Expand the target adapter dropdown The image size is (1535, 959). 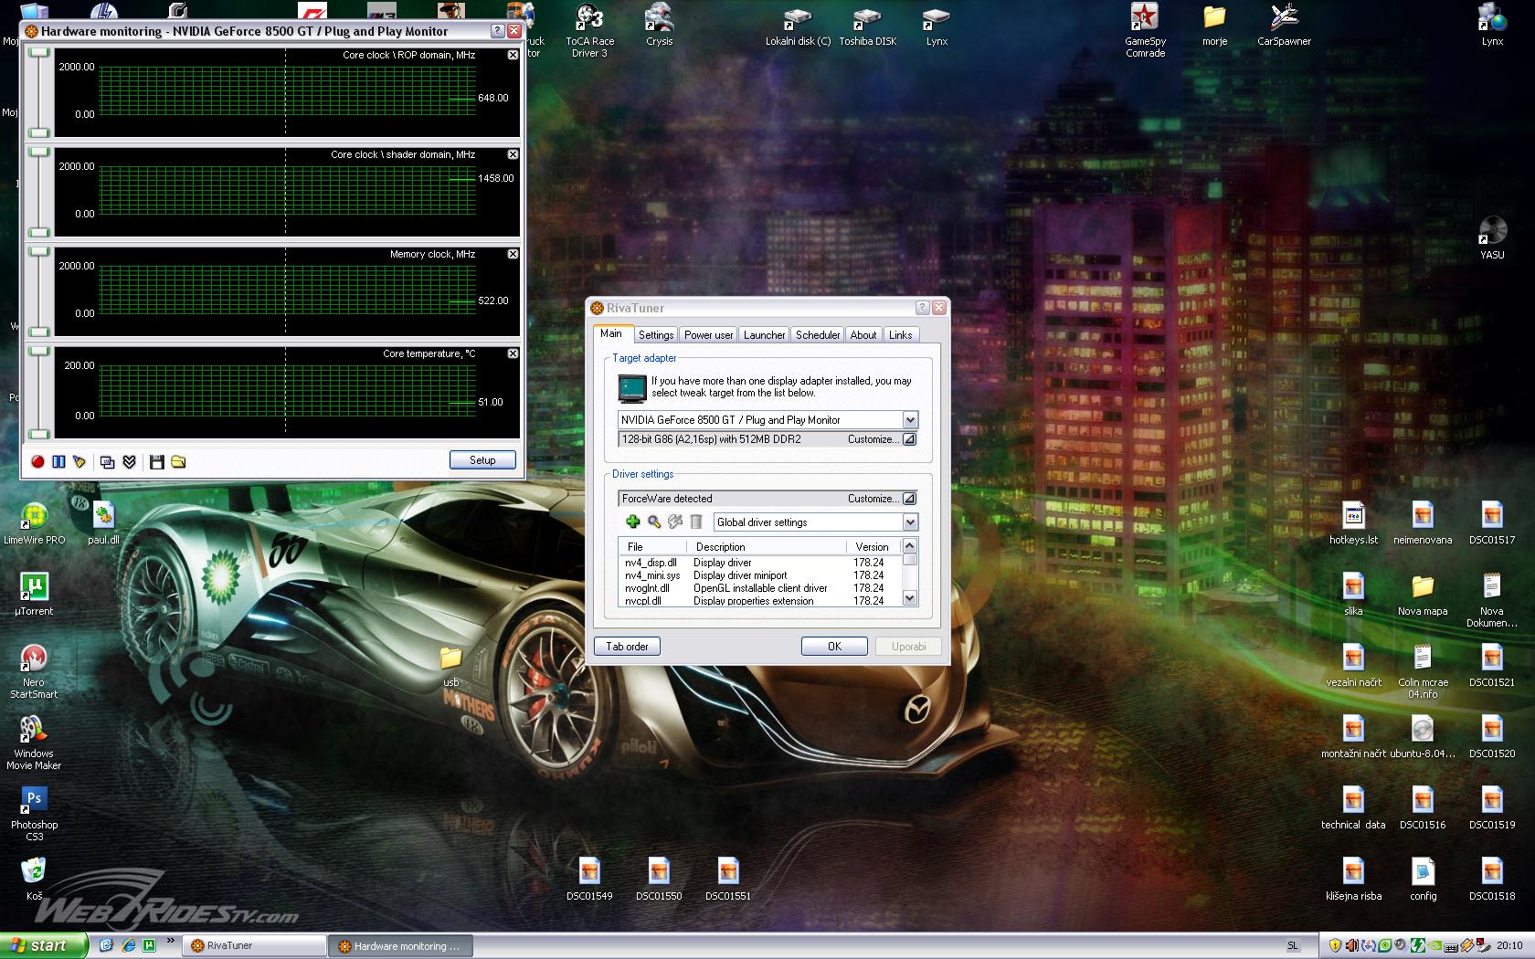[910, 420]
